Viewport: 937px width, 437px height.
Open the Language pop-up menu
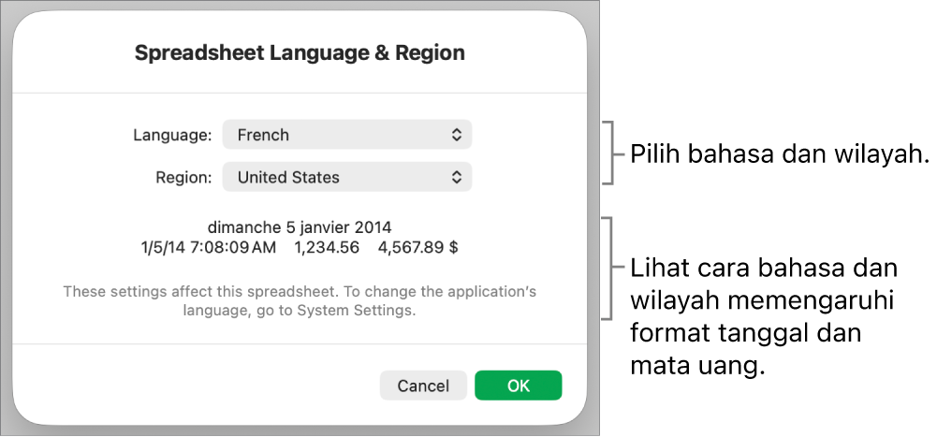pos(346,135)
